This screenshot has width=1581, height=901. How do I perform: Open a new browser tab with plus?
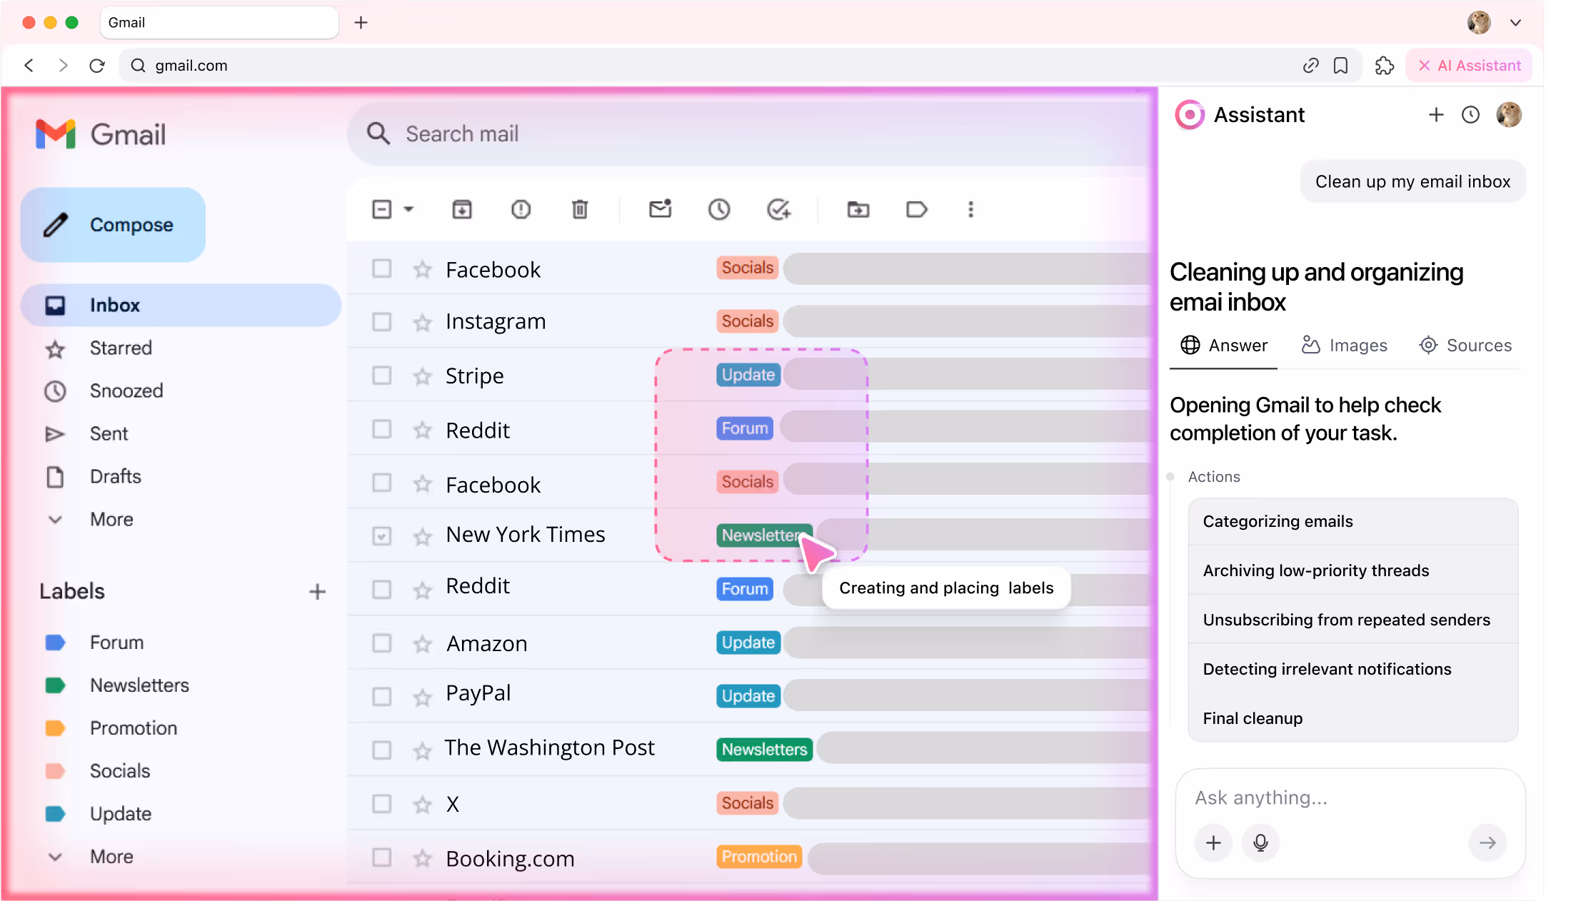pyautogui.click(x=361, y=23)
